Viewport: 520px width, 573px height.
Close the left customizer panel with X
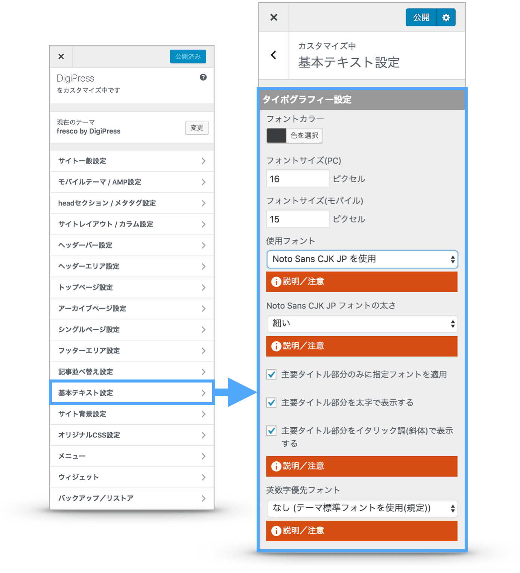click(61, 56)
